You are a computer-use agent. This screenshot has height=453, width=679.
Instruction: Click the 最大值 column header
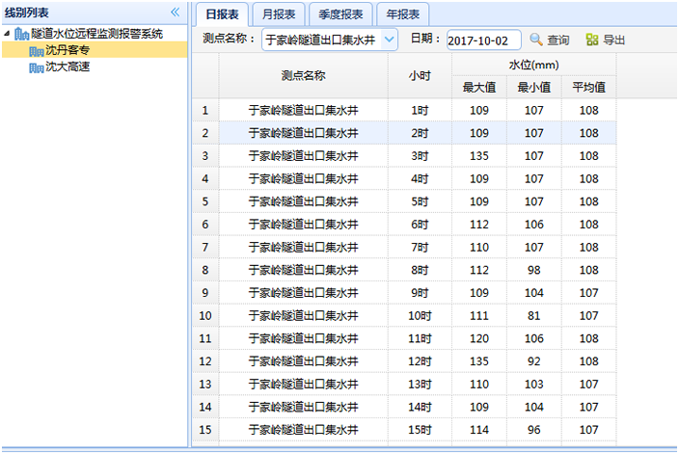tap(478, 87)
